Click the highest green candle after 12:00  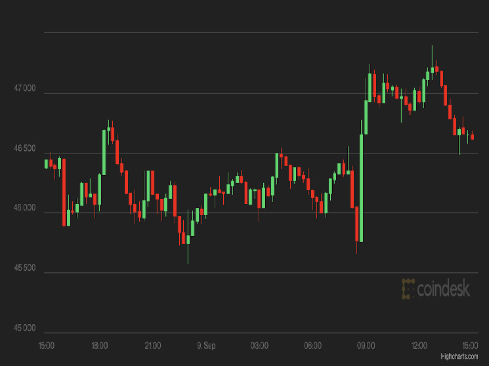[x=432, y=69]
